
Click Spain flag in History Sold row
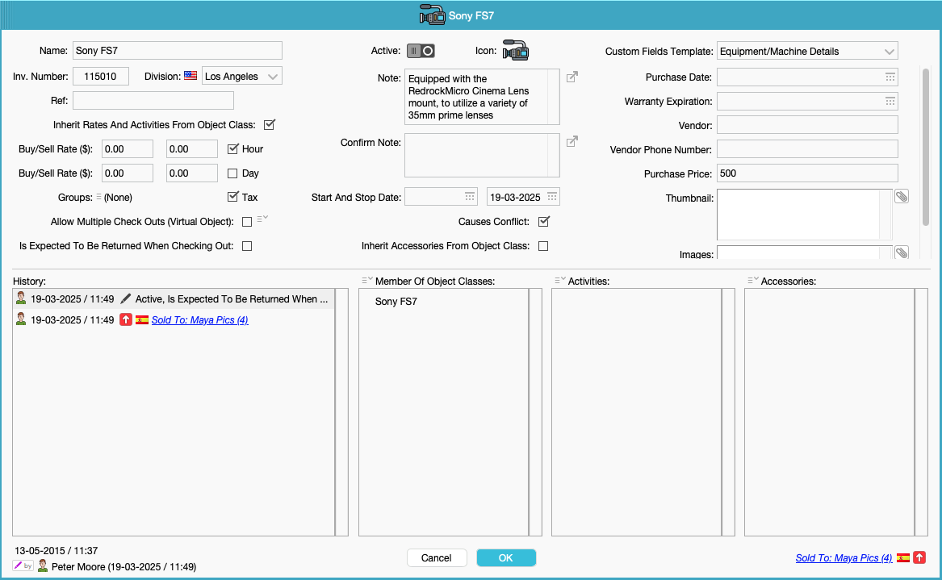[x=142, y=319]
